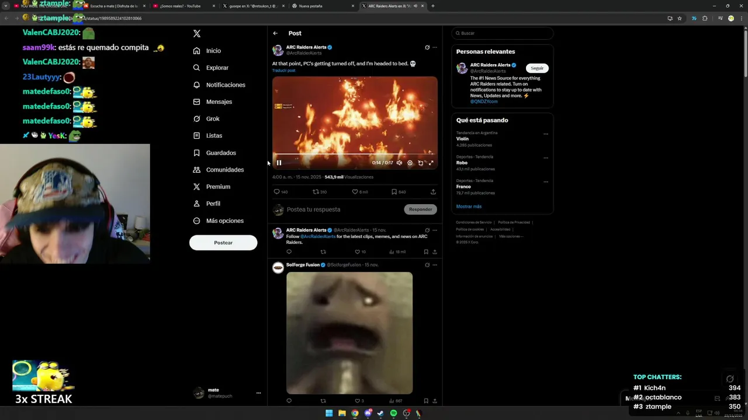Click the Buscar search field
Image resolution: width=748 pixels, height=420 pixels.
point(502,33)
